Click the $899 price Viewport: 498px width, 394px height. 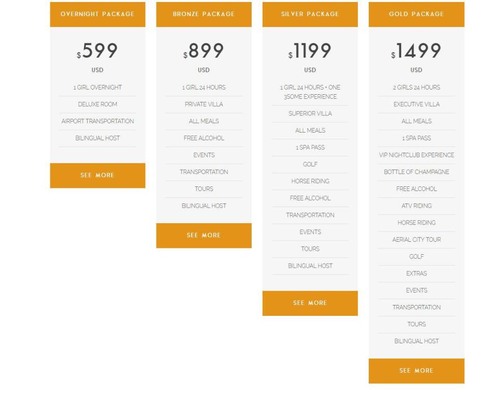pyautogui.click(x=204, y=51)
